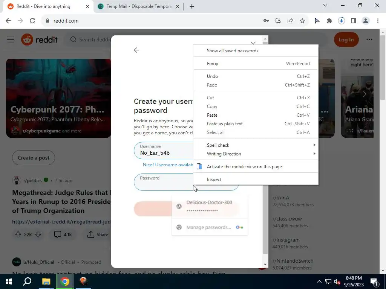Open the Cyberpunk 2077 trending card
Image resolution: width=386 pixels, height=289 pixels.
pos(58,98)
